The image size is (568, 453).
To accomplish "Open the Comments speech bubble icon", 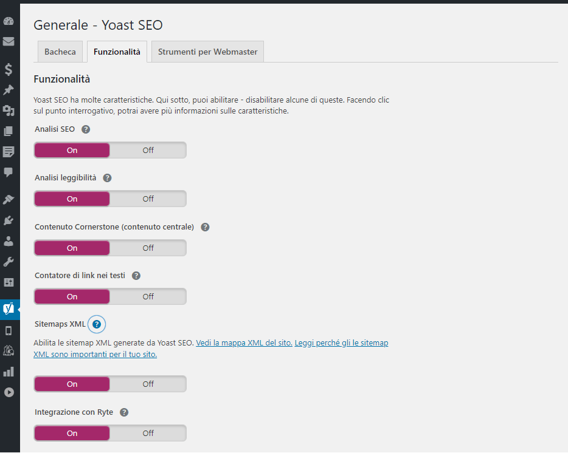I will click(x=9, y=172).
